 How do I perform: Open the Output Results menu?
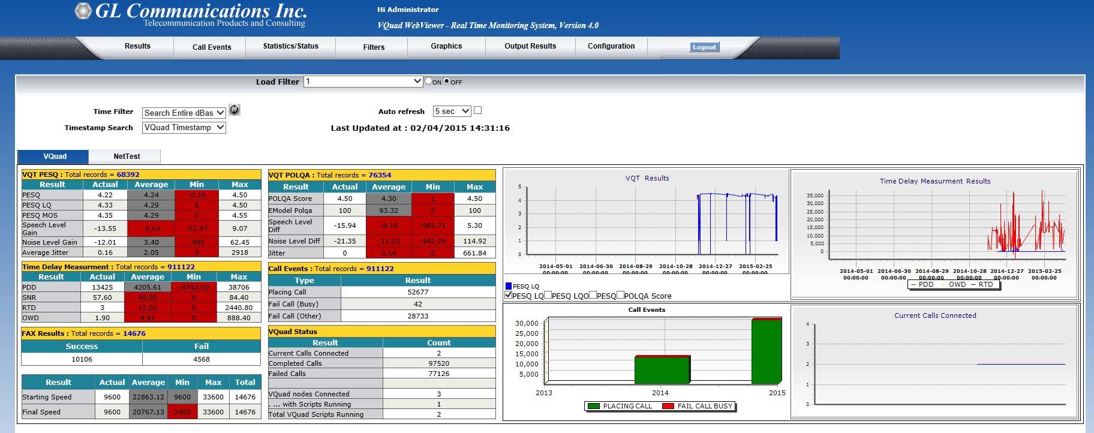pyautogui.click(x=530, y=46)
